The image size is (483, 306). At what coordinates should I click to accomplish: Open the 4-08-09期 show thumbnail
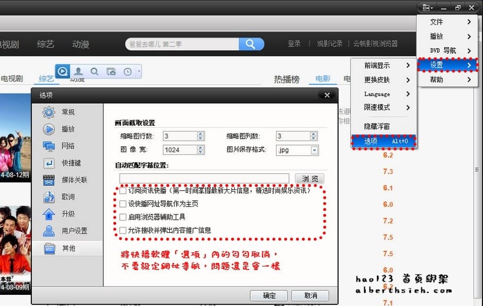15,249
